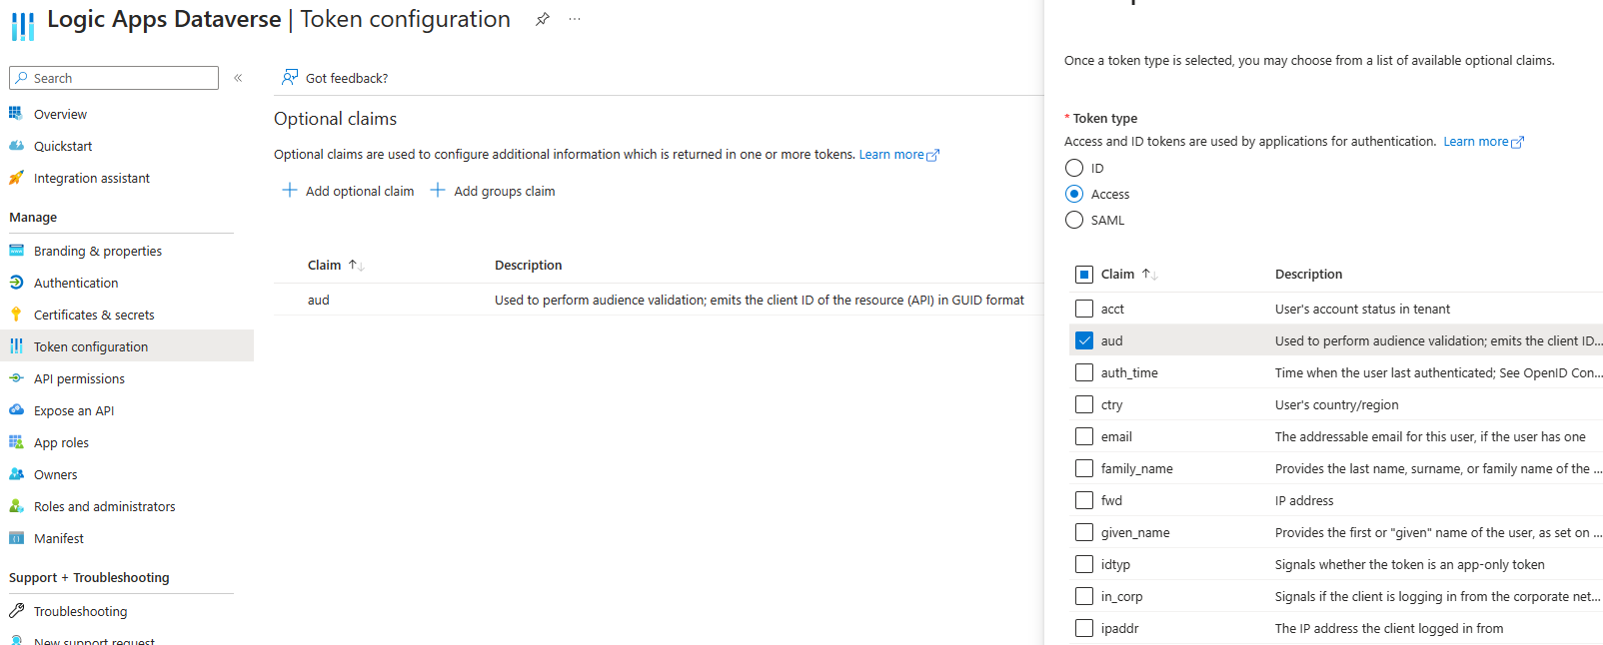Click the Got feedback person icon
The height and width of the screenshot is (645, 1603).
[x=290, y=77]
